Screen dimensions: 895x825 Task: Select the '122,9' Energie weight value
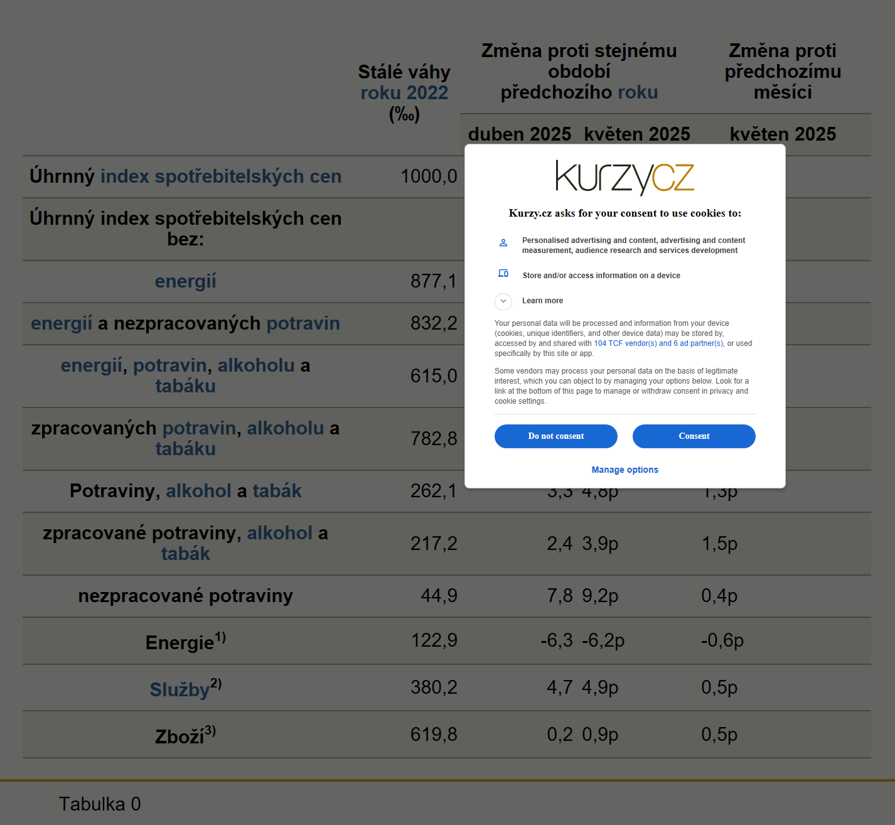pyautogui.click(x=434, y=640)
